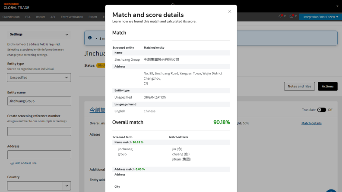Click the screening reference number field
Image resolution: width=342 pixels, height=192 pixels.
pyautogui.click(x=39, y=131)
